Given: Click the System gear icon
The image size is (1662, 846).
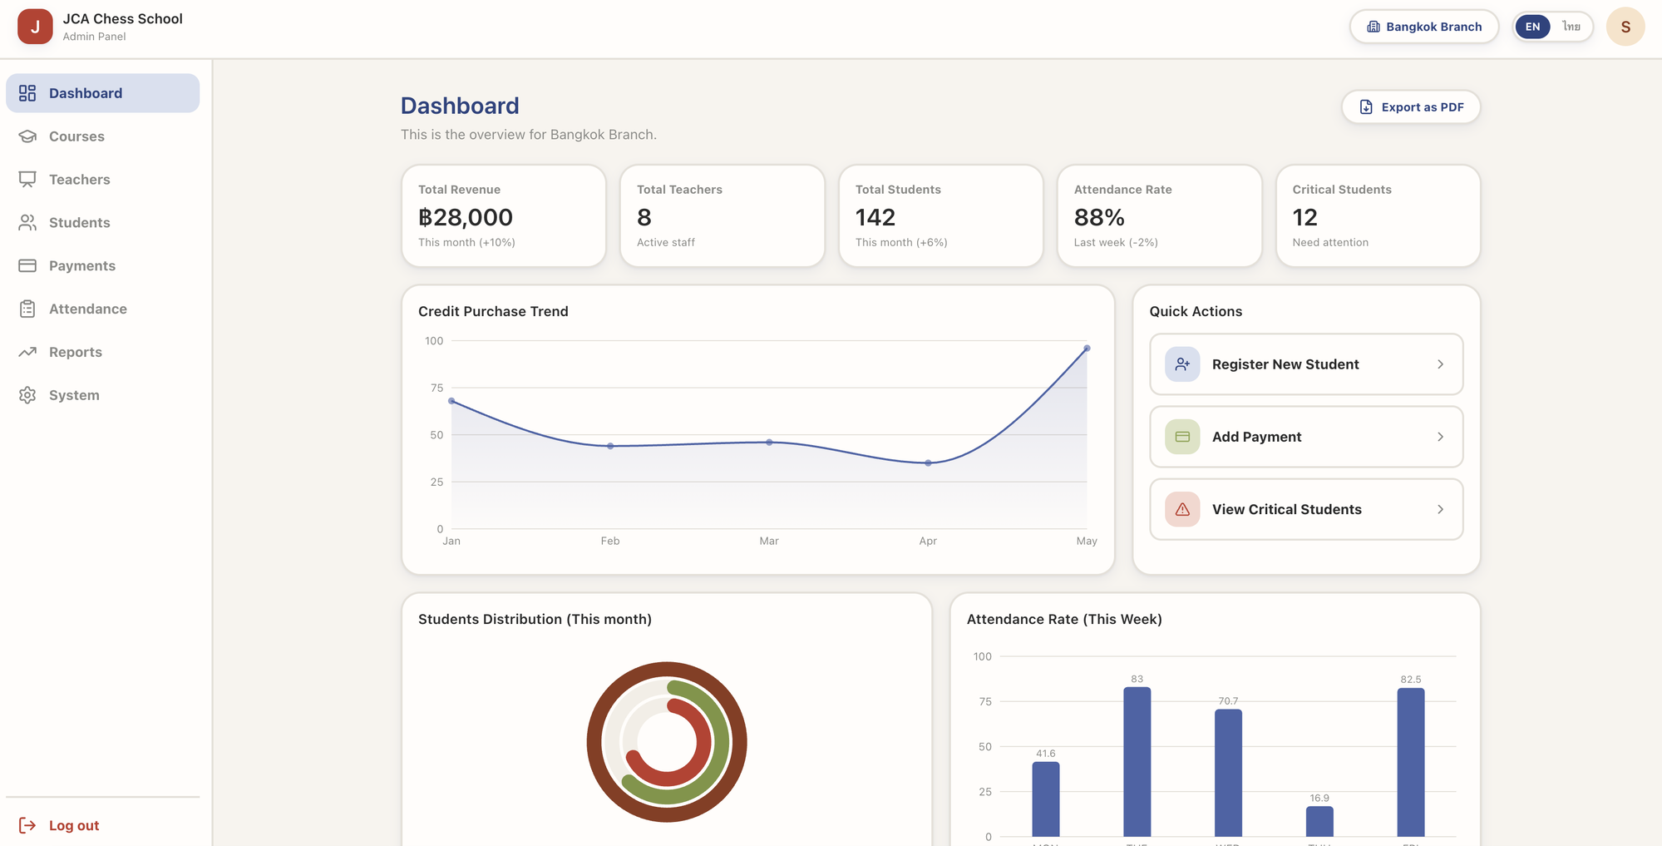Looking at the screenshot, I should (x=27, y=395).
